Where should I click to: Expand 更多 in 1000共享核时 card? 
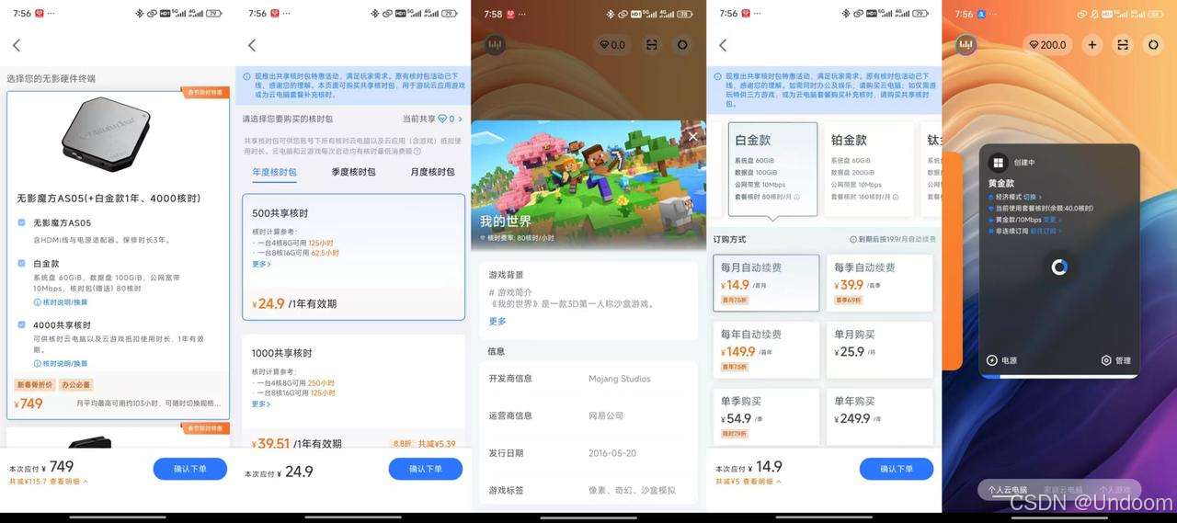click(x=261, y=404)
